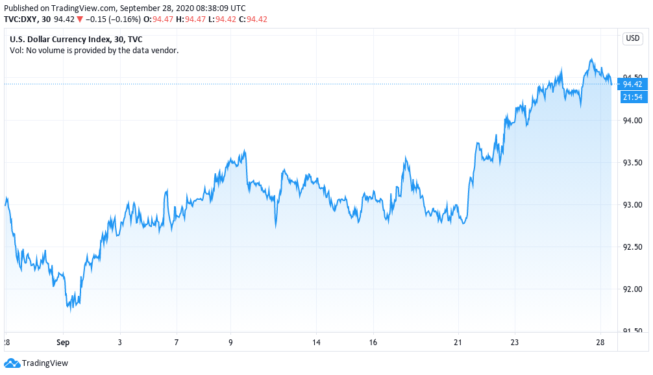
Task: Click the '14' date axis label
Action: point(317,342)
